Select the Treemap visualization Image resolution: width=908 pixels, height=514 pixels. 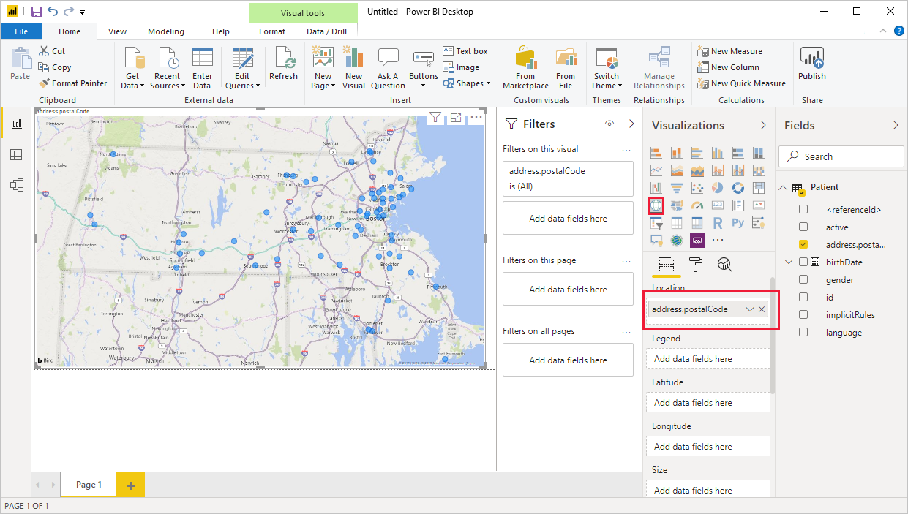click(759, 188)
